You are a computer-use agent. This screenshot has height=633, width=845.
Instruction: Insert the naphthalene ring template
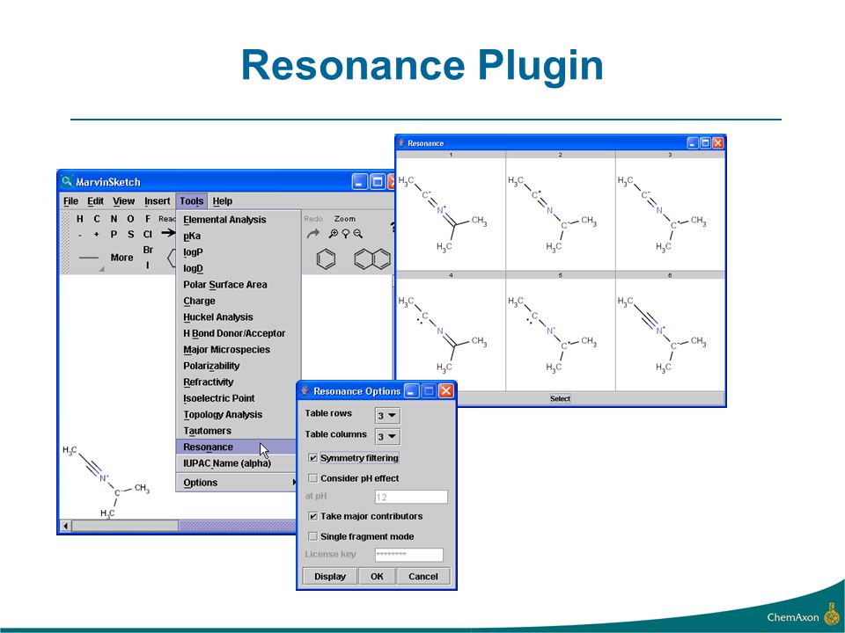coord(372,258)
